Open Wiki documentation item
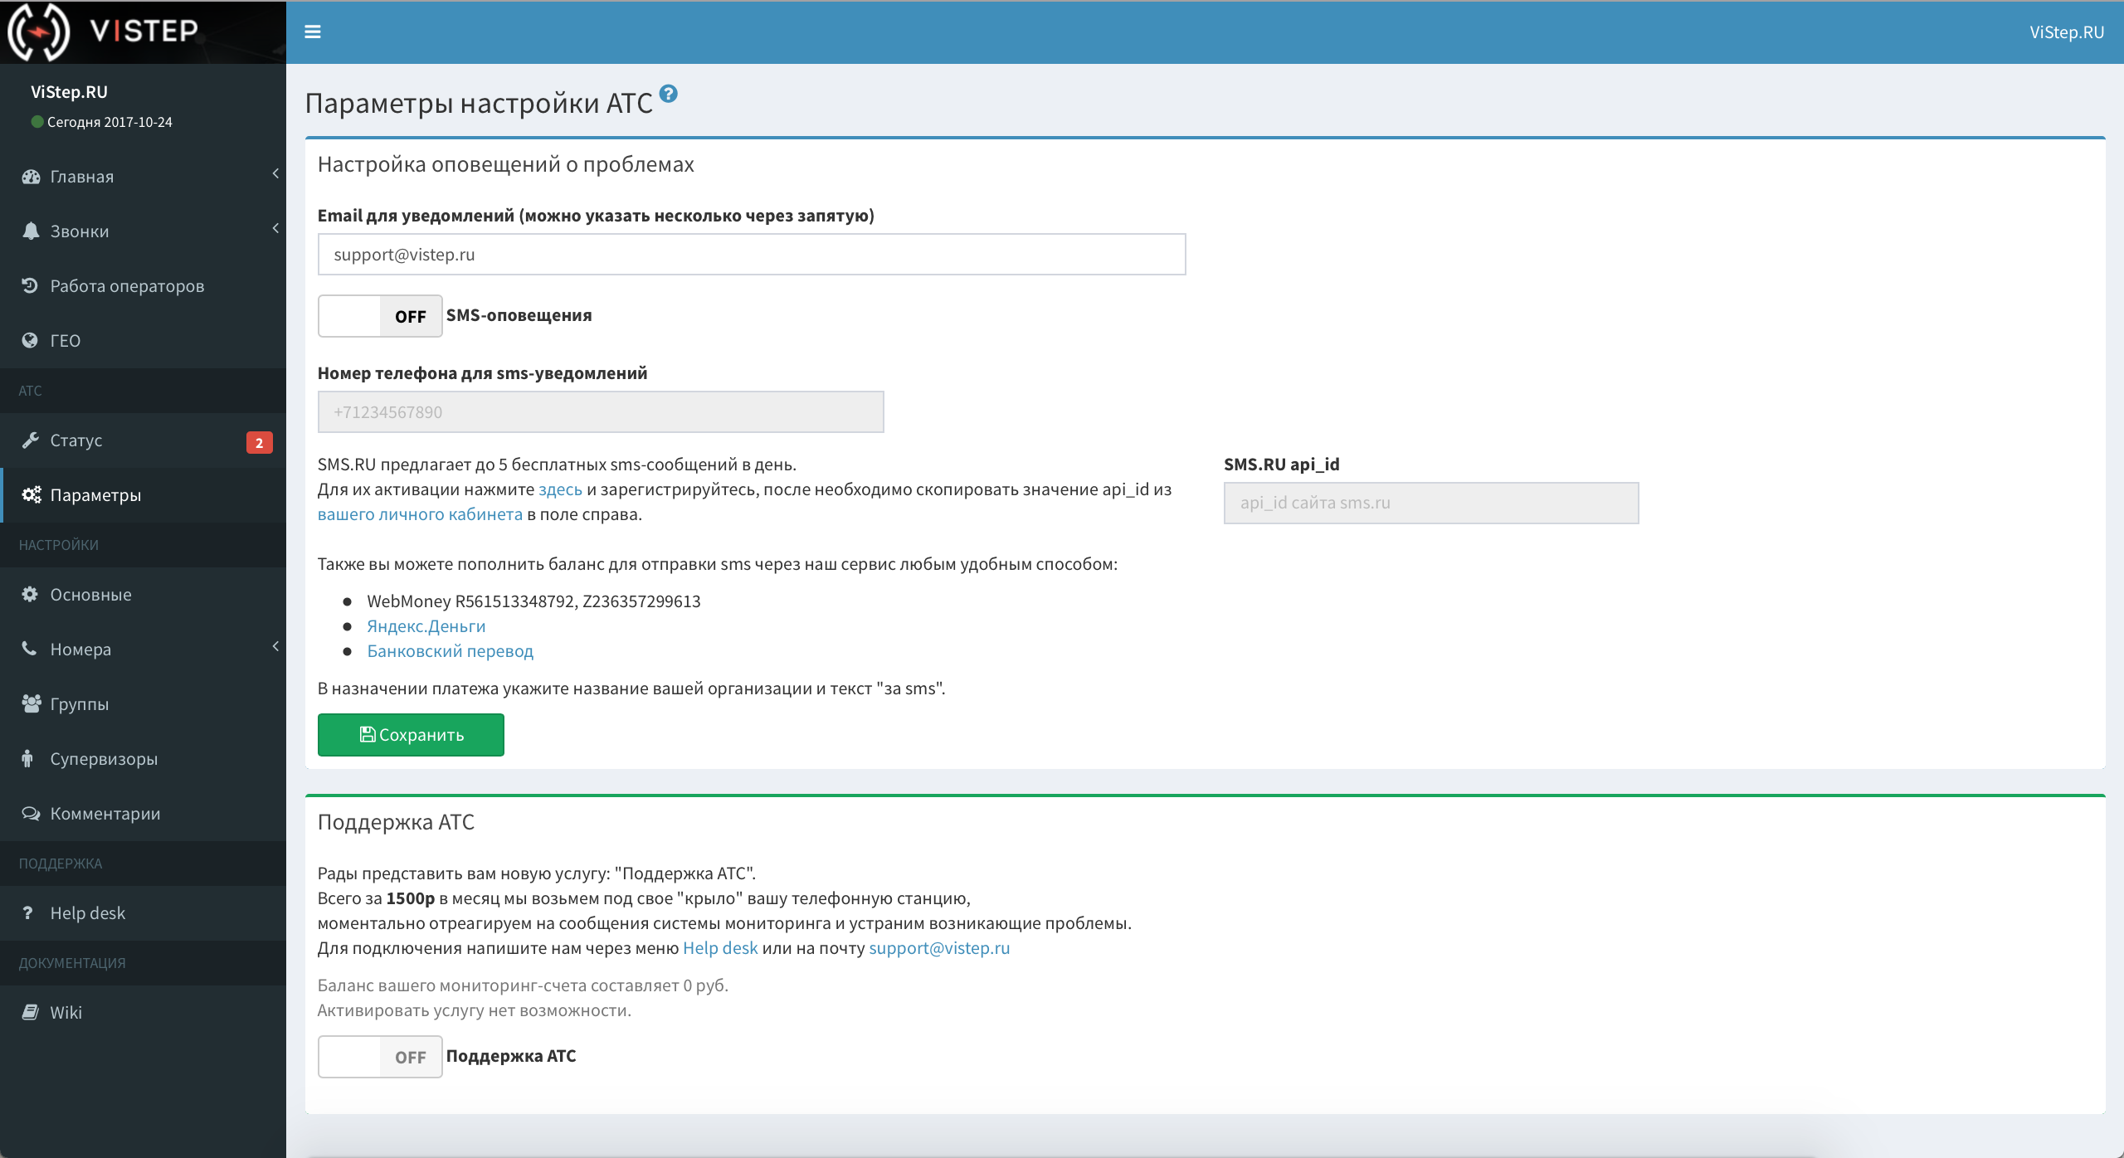2124x1158 pixels. (x=143, y=1013)
